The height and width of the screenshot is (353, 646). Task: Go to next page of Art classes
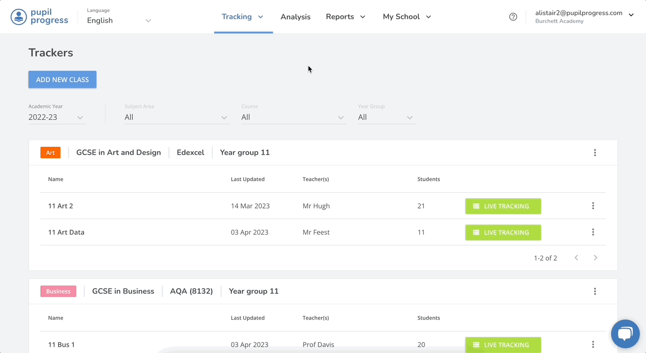595,258
